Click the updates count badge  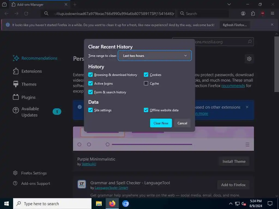click(x=57, y=112)
